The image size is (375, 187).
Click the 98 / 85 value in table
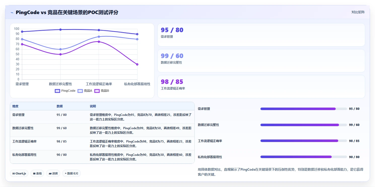[62, 142]
